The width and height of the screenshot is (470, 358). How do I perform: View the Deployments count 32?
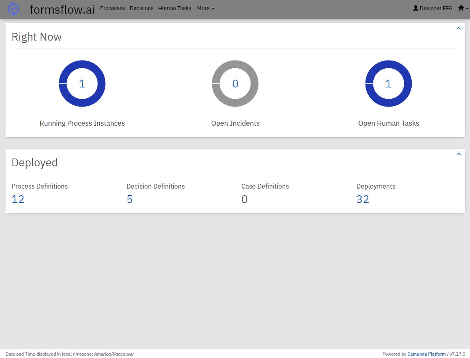363,199
